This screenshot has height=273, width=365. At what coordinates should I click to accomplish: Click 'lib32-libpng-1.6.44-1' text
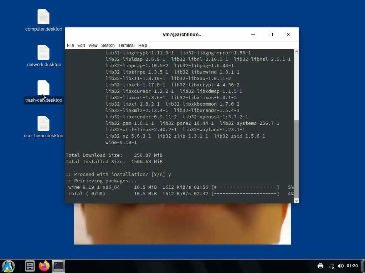204,66
